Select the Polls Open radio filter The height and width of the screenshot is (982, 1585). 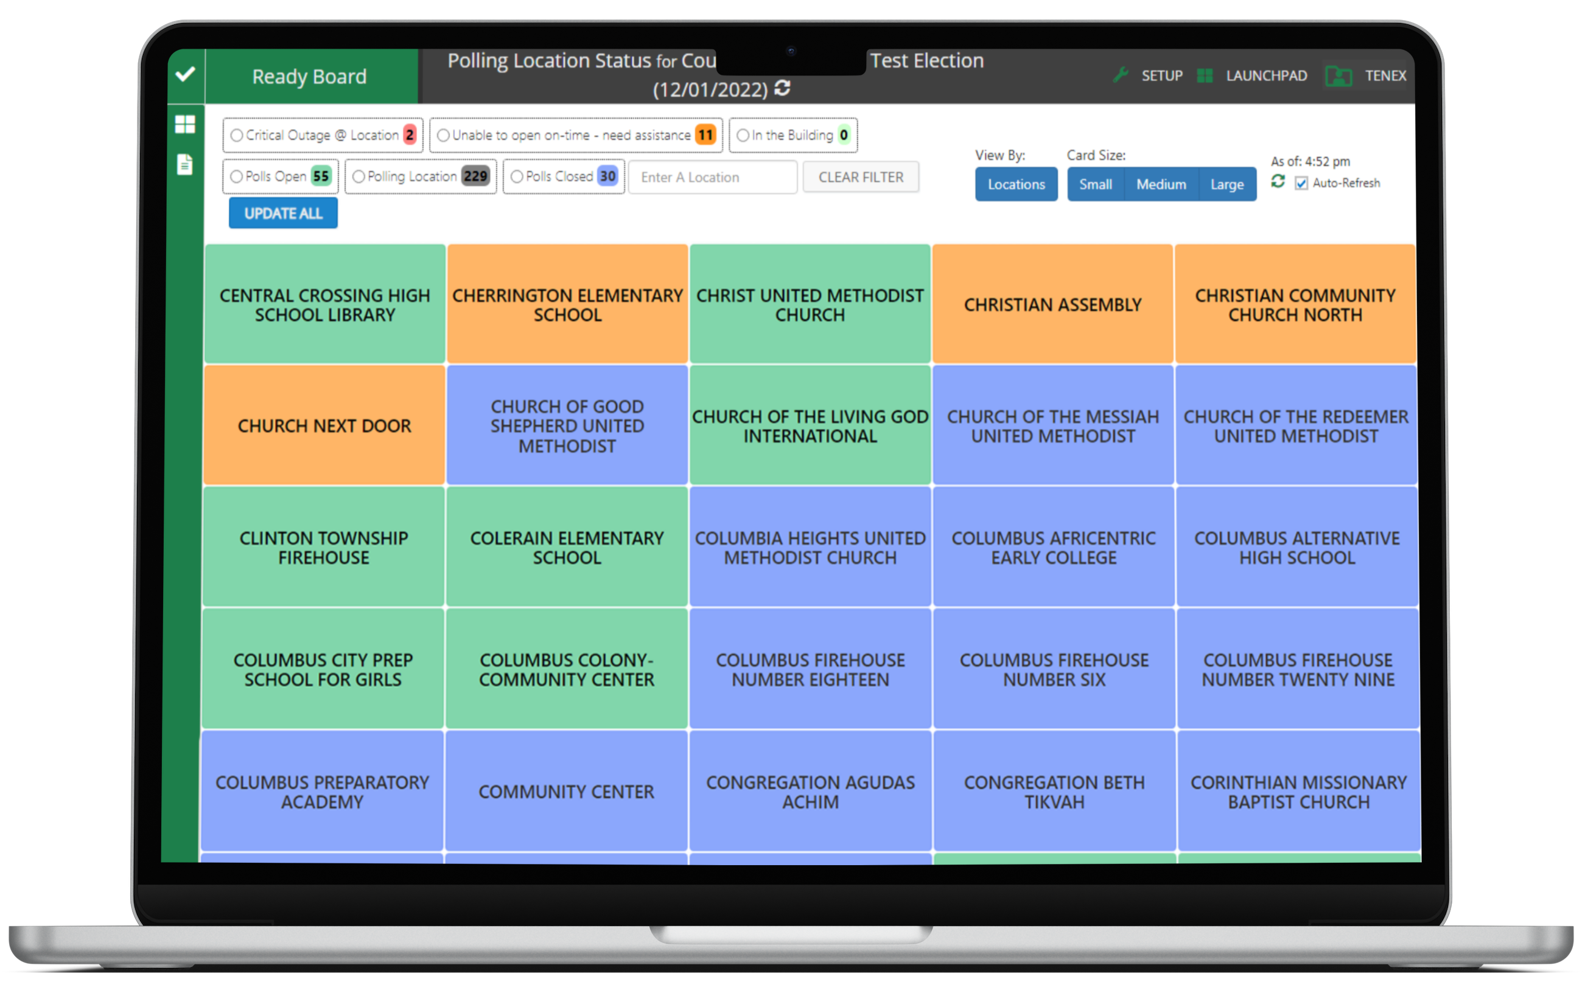coord(236,176)
